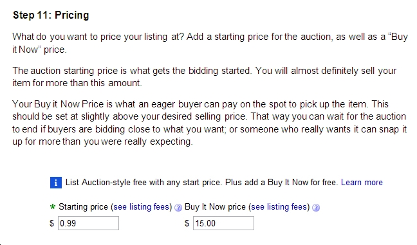This screenshot has width=417, height=245.
Task: Open the Learn more link
Action: click(362, 183)
